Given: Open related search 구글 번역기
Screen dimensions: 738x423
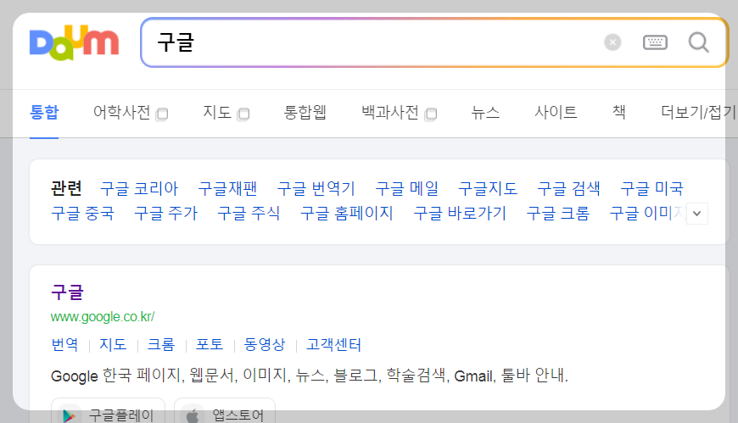Looking at the screenshot, I should pyautogui.click(x=316, y=189).
